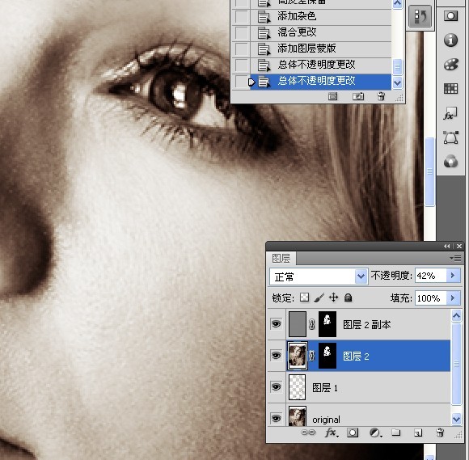This screenshot has width=469, height=460.
Task: Select the 图层 2 image thumbnail
Action: coord(298,356)
